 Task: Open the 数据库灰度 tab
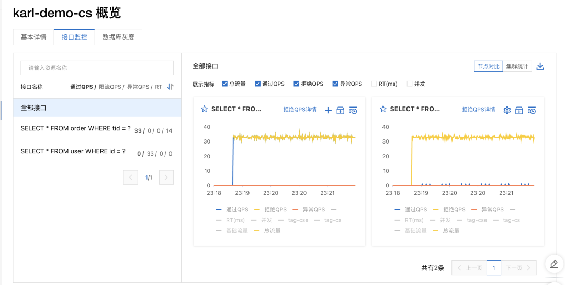tap(118, 38)
